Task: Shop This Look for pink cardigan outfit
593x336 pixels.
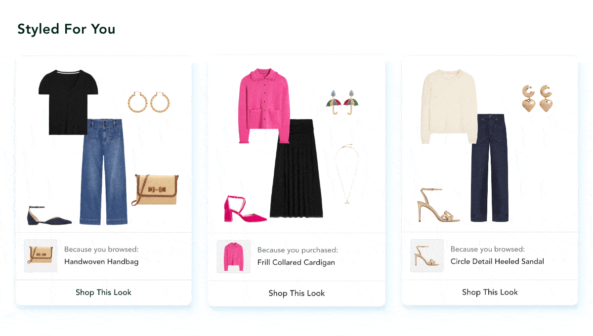Action: pyautogui.click(x=296, y=293)
